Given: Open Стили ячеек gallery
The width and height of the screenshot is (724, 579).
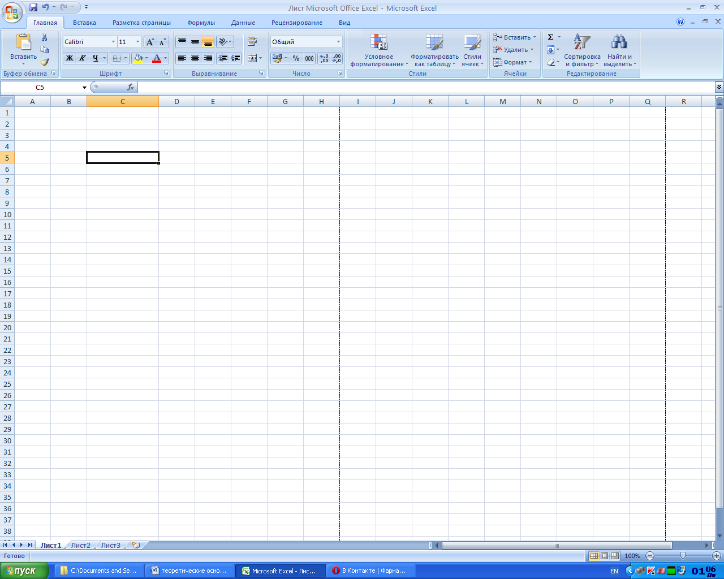Looking at the screenshot, I should [x=472, y=50].
